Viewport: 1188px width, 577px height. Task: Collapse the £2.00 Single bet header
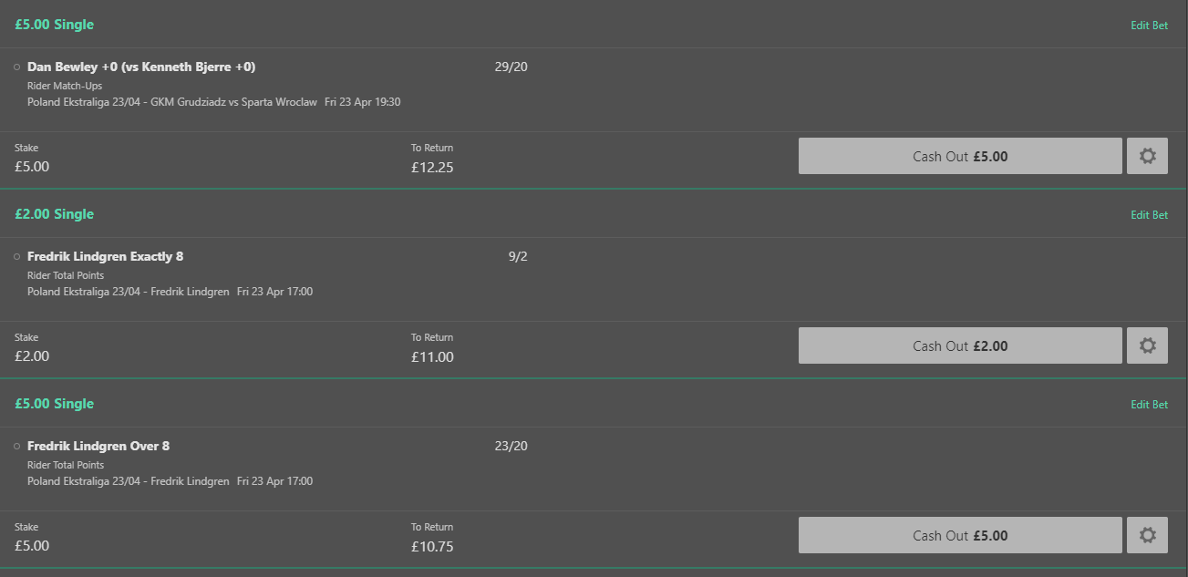(x=54, y=214)
